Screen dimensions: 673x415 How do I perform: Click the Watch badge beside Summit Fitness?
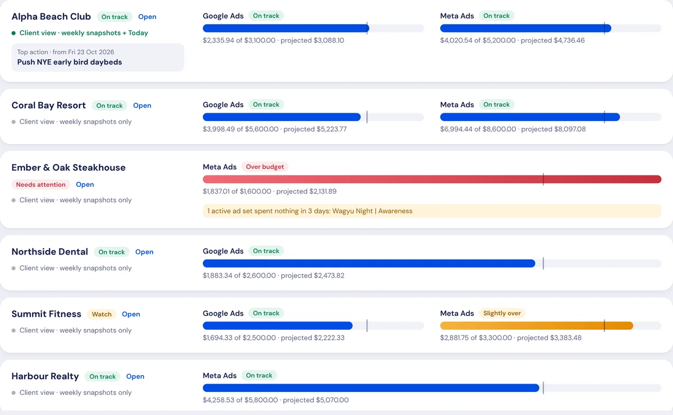(102, 314)
